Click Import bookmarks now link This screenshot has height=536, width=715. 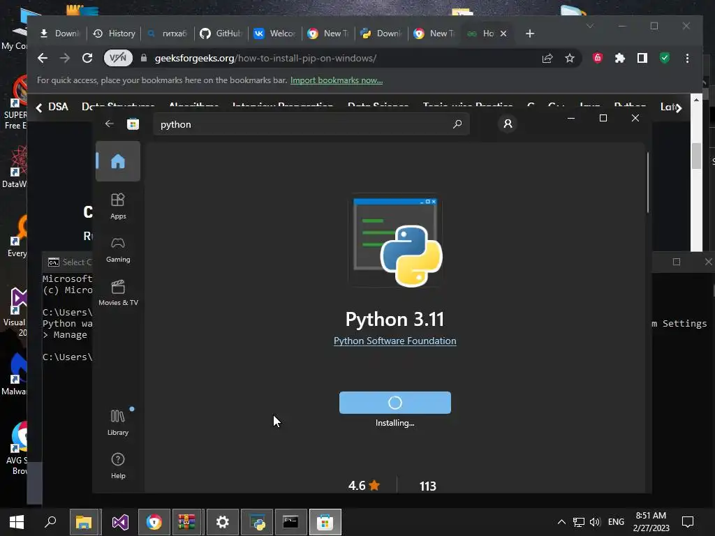click(337, 80)
